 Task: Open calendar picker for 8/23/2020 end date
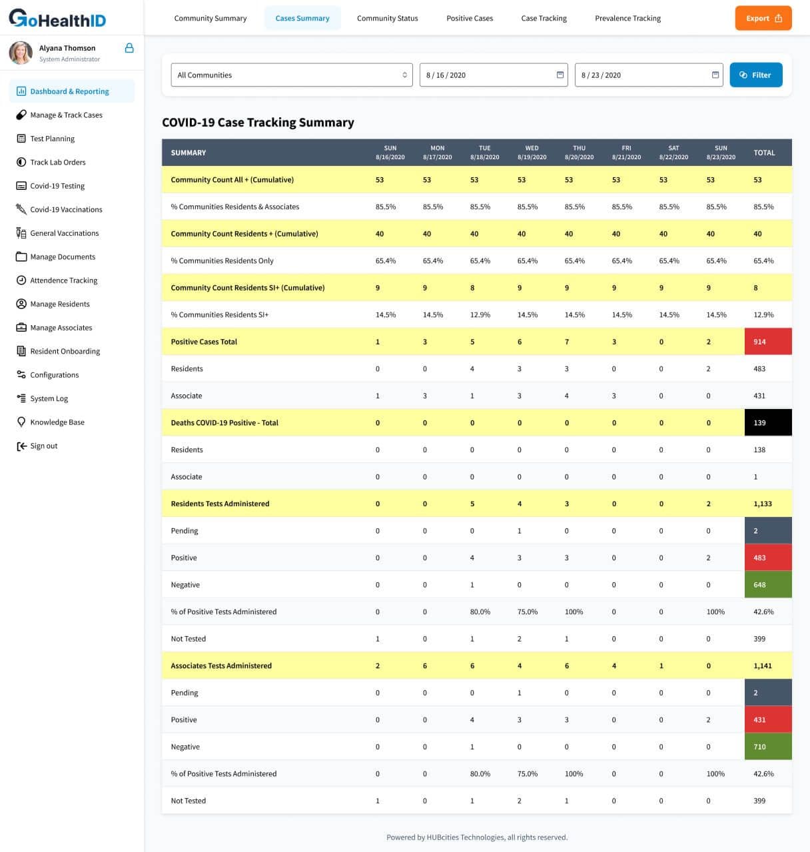(x=715, y=75)
